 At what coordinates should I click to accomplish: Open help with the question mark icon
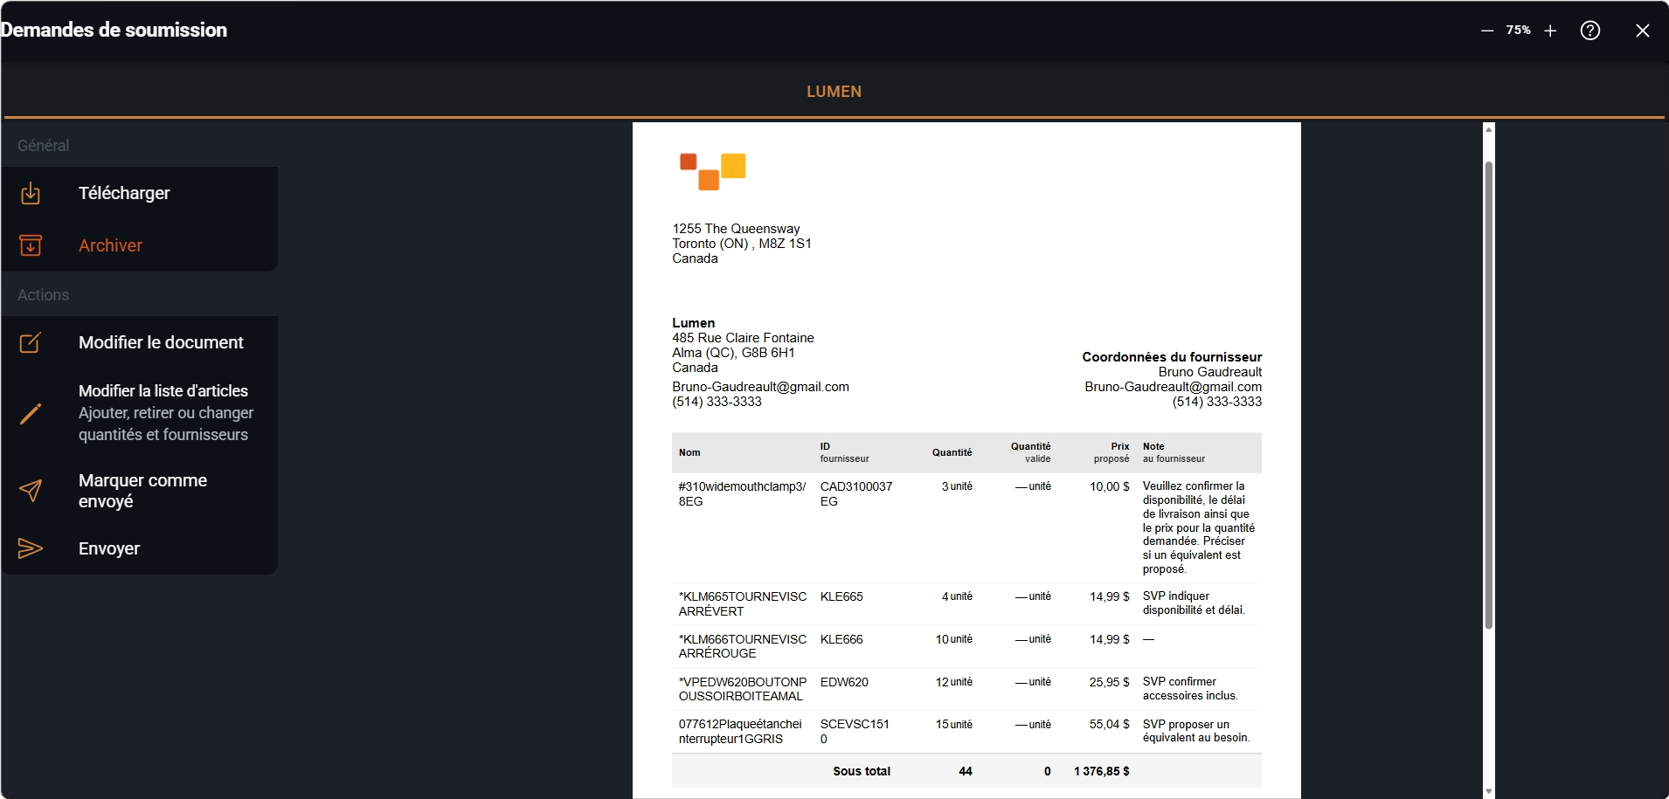click(1590, 31)
